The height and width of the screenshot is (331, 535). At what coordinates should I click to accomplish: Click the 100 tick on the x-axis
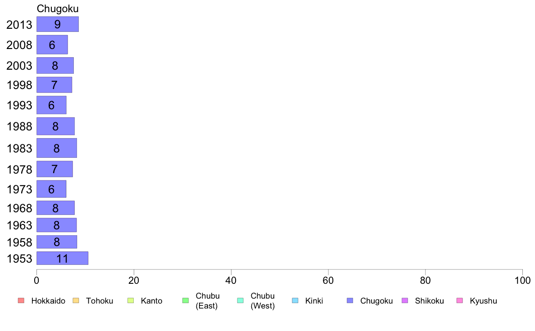coord(522,281)
